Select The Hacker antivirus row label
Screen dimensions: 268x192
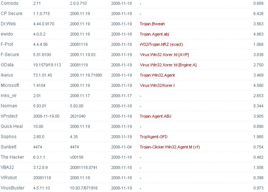coord(12,157)
